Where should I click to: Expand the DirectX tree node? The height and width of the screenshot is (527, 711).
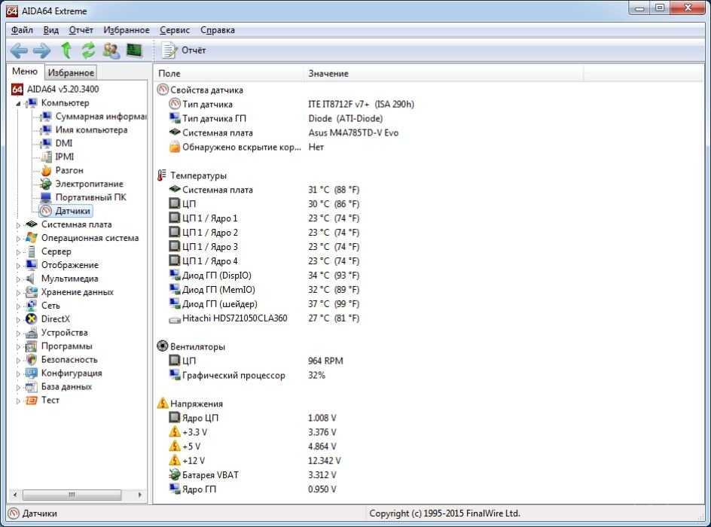click(x=18, y=320)
